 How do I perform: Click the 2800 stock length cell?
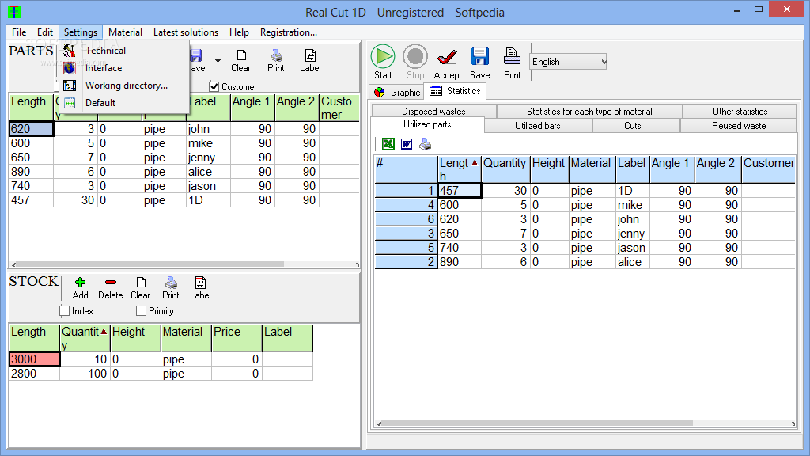click(x=35, y=374)
